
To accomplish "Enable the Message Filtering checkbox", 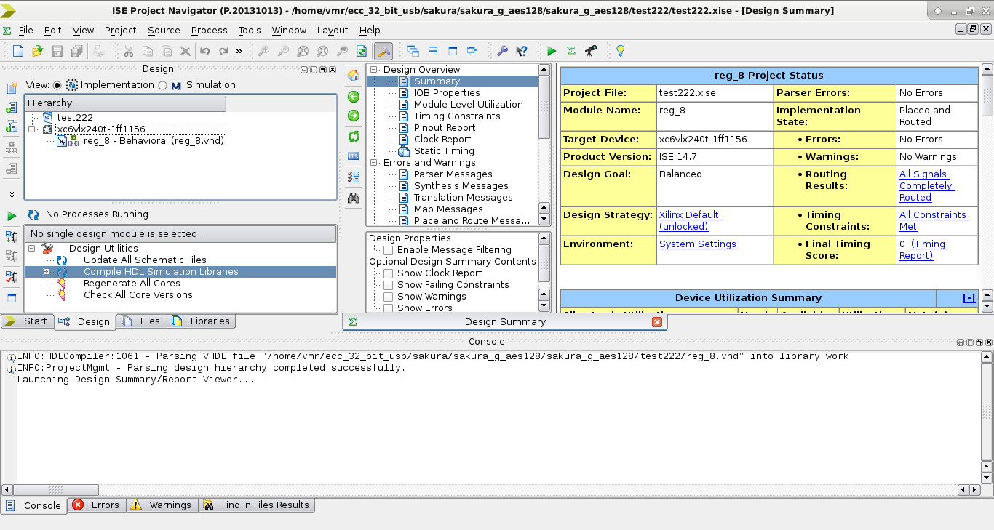I will (x=389, y=250).
